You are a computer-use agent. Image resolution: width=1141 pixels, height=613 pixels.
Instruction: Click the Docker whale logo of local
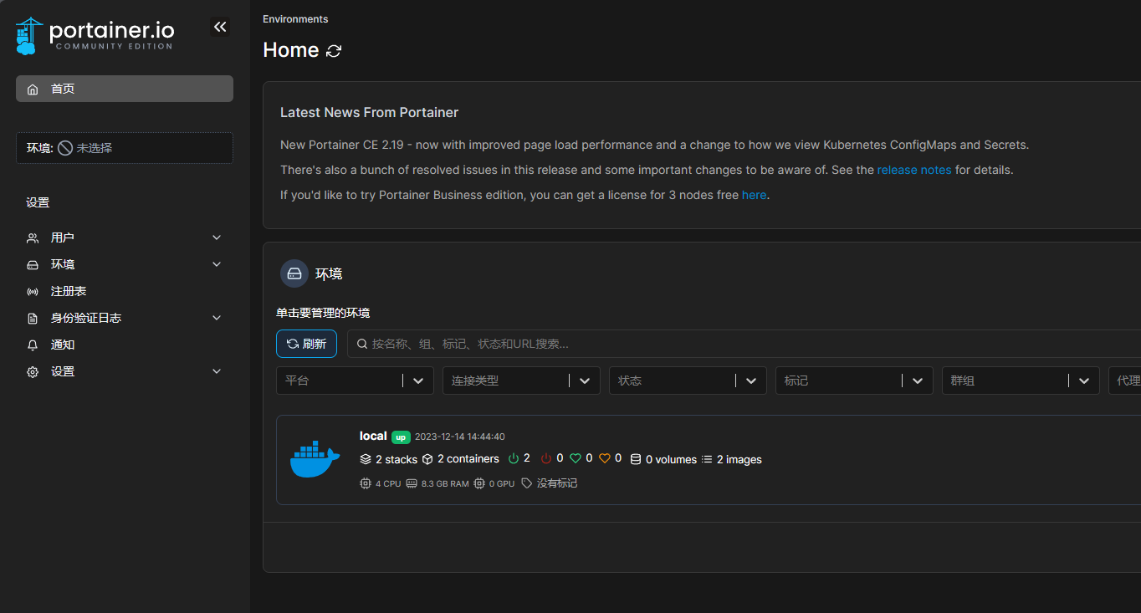(315, 459)
